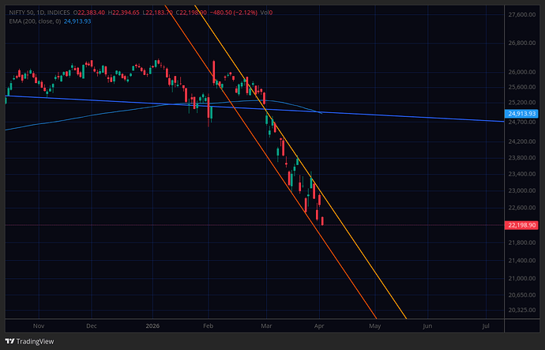Screen dimensions: 545x350
Task: Click the 23,000.00 price axis label
Action: coord(522,191)
